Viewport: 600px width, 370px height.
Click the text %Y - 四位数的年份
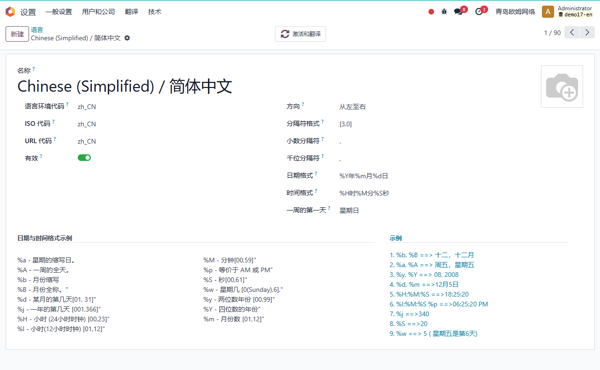pyautogui.click(x=232, y=309)
